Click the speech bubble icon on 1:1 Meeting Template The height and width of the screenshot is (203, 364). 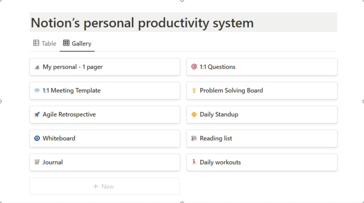(37, 91)
